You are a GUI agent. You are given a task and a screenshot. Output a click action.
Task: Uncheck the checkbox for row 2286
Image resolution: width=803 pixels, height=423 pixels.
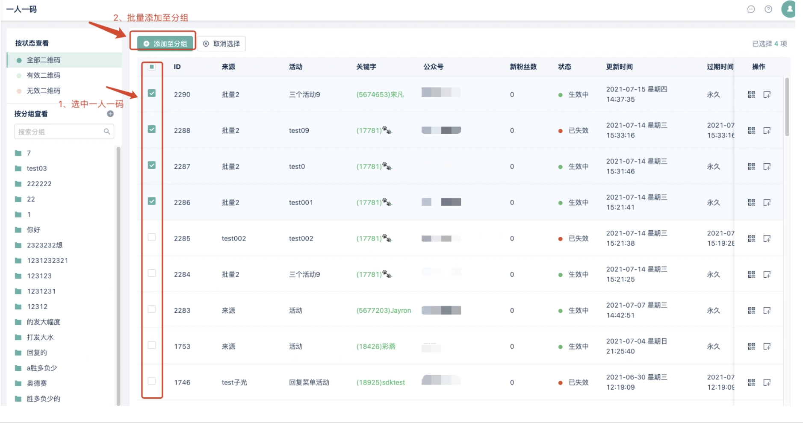coord(152,201)
